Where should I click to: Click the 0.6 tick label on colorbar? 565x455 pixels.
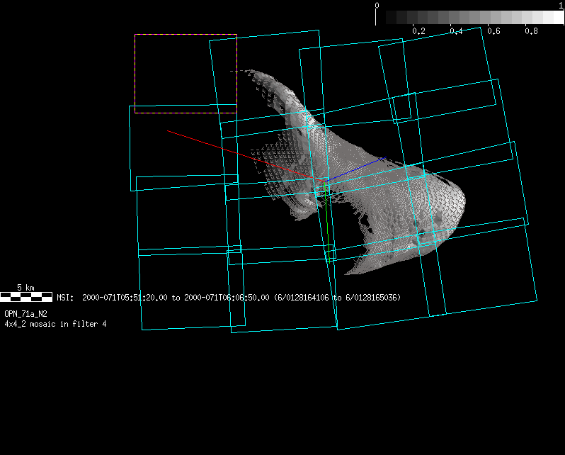point(494,32)
